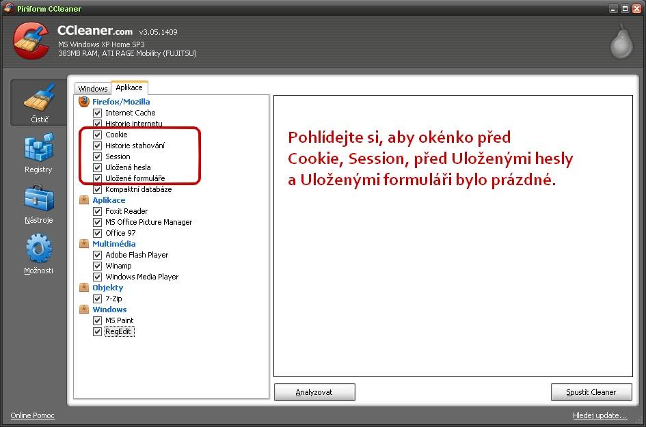This screenshot has height=427, width=646.
Task: Open the Registry section icon
Action: click(x=39, y=147)
